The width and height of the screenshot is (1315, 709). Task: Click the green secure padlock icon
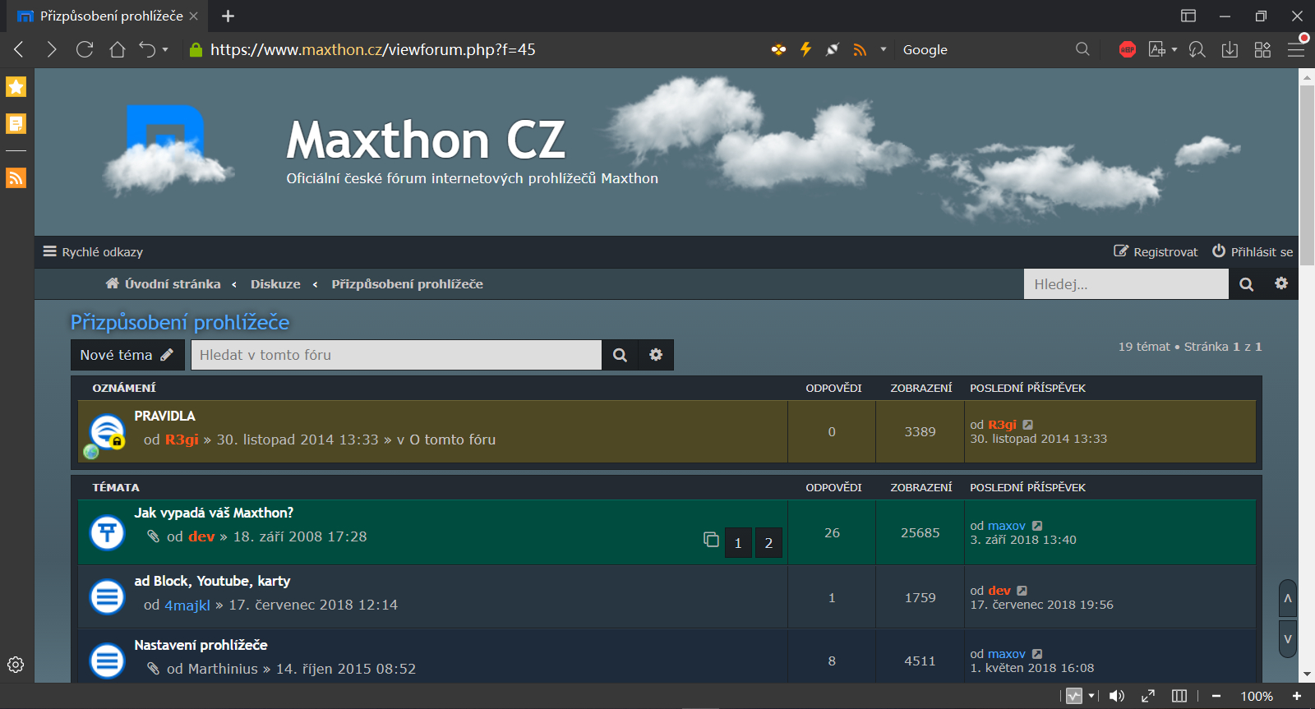point(196,49)
